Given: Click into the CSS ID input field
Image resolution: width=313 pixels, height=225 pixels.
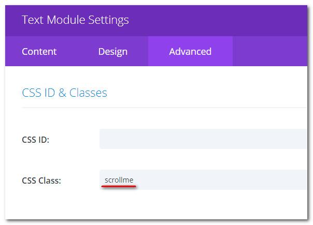Looking at the screenshot, I should click(x=202, y=139).
